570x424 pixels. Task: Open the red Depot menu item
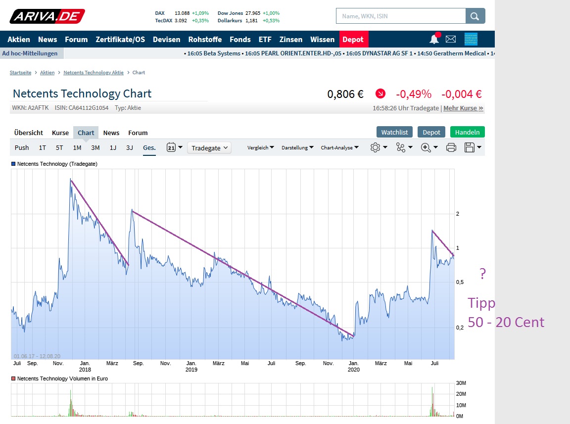pos(353,39)
